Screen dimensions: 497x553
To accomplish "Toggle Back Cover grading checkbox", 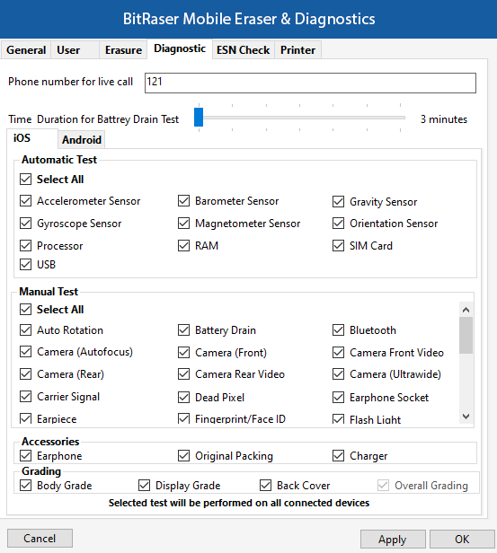I will pyautogui.click(x=265, y=486).
